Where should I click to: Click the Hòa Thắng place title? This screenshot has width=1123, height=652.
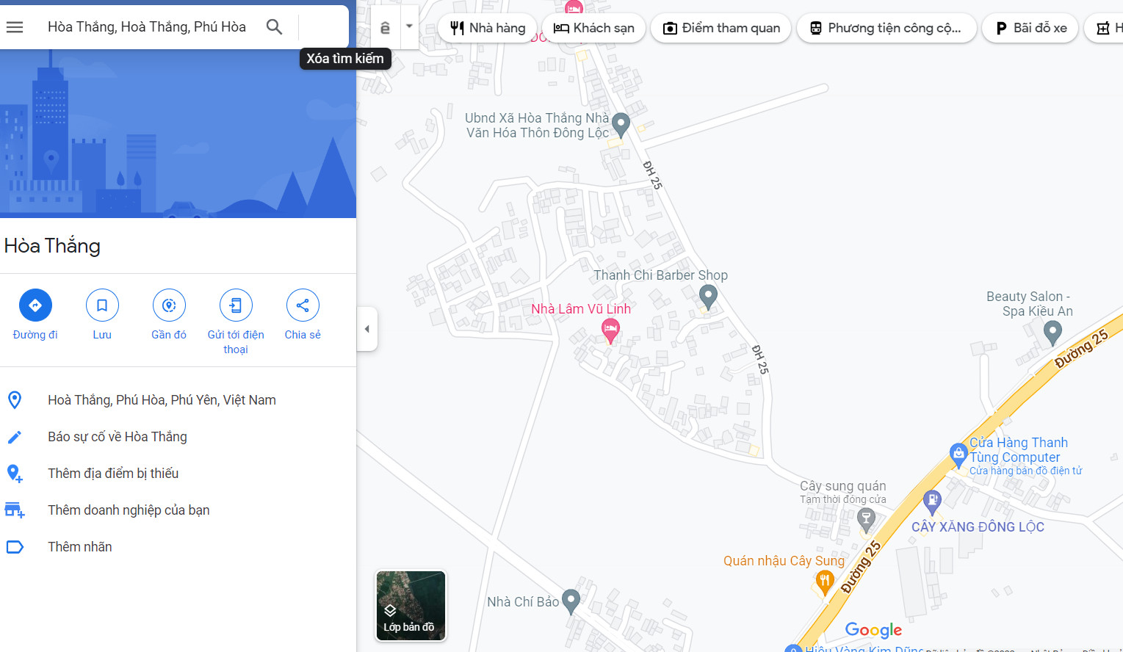[52, 246]
